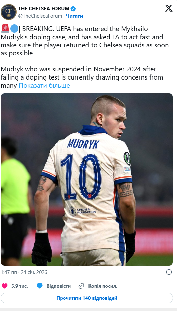Click the Відповісти reply label
The height and width of the screenshot is (311, 177).
pyautogui.click(x=59, y=286)
